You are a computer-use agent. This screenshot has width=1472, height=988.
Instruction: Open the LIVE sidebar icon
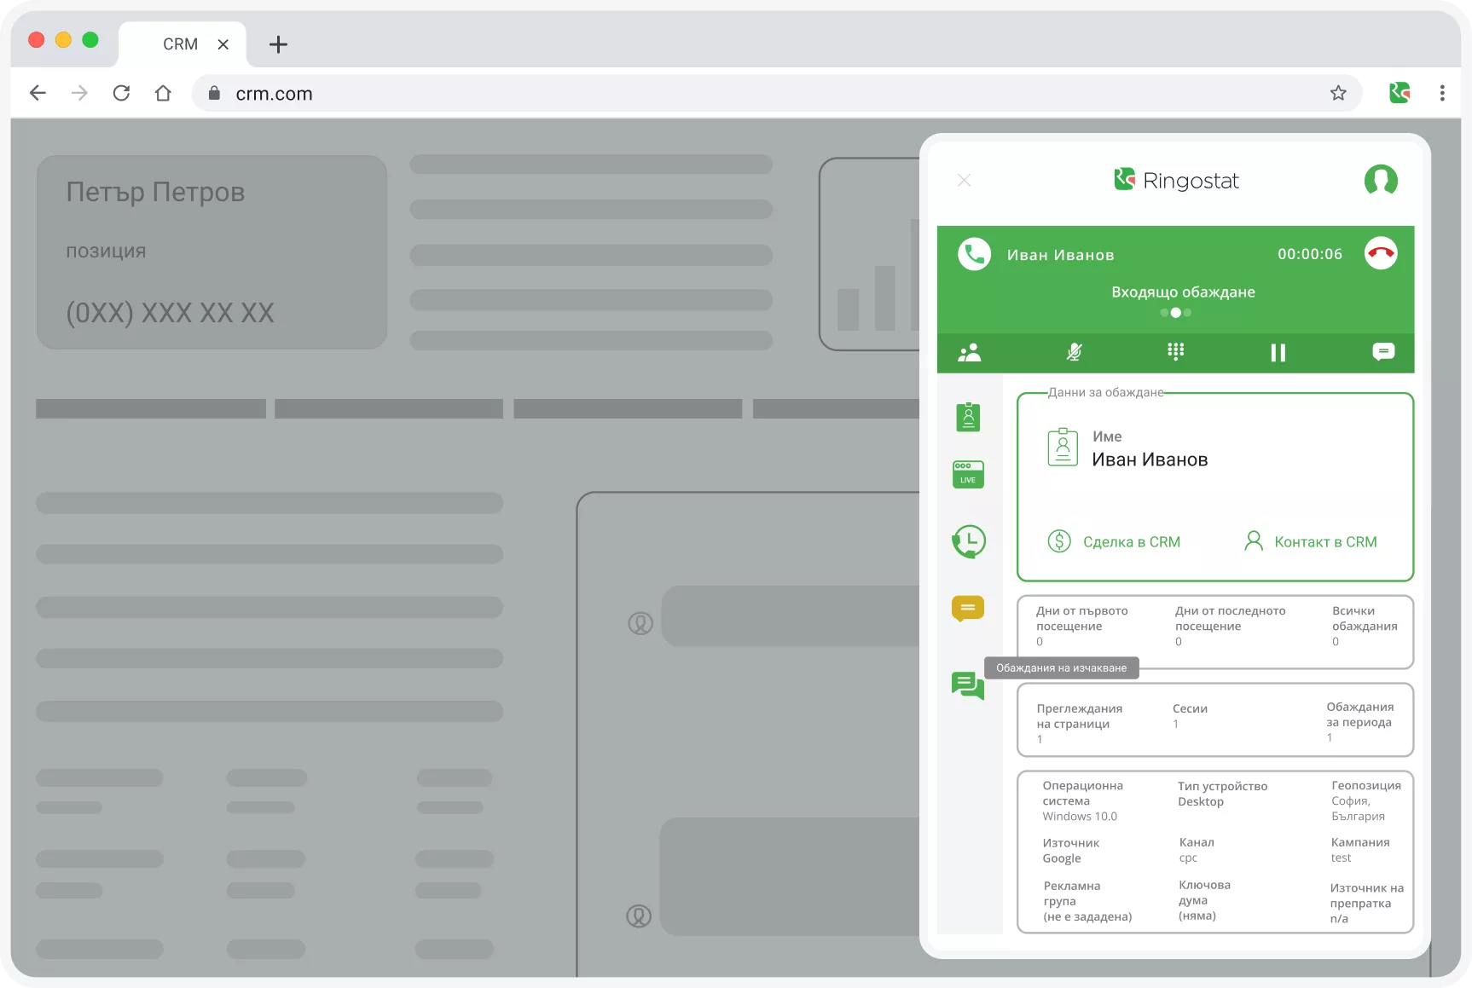(x=968, y=474)
